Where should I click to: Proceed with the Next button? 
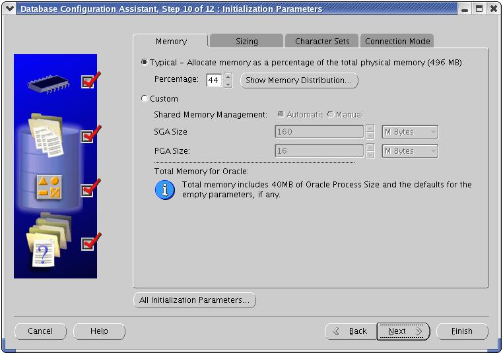pyautogui.click(x=403, y=331)
